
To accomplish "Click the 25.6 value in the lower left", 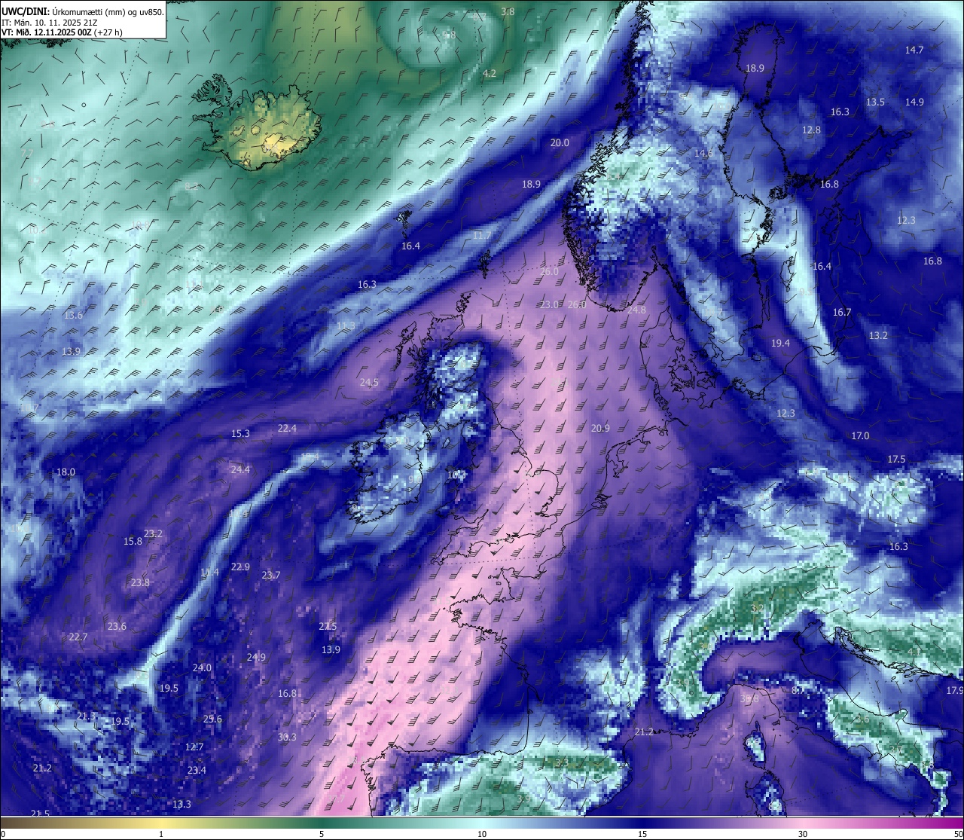I will [212, 719].
